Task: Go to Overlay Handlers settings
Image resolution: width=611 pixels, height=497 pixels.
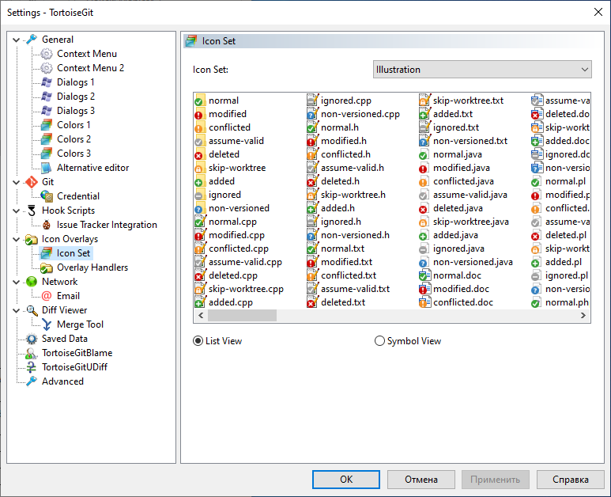Action: [92, 267]
